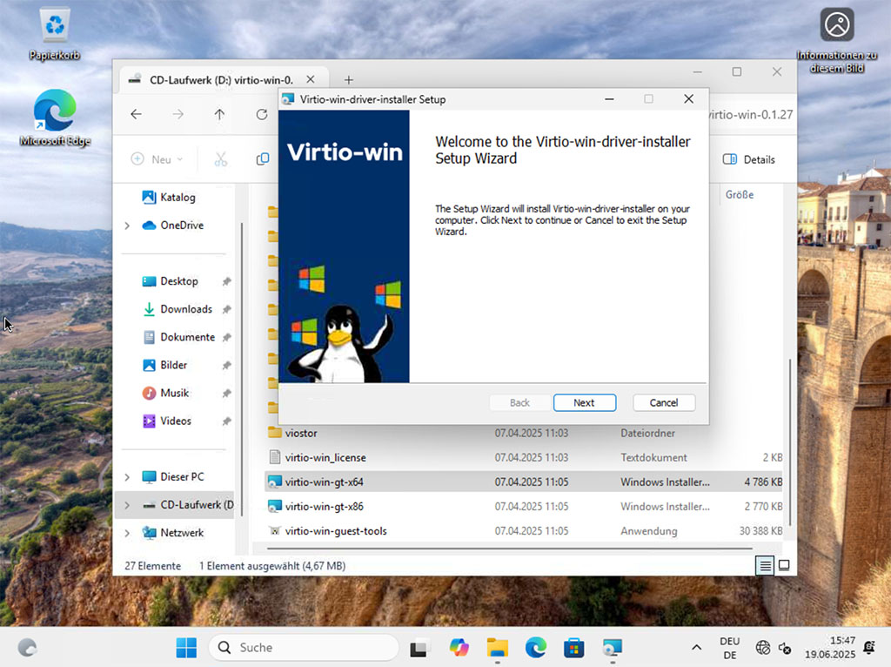Expand the Dieser PC tree node

[x=127, y=476]
